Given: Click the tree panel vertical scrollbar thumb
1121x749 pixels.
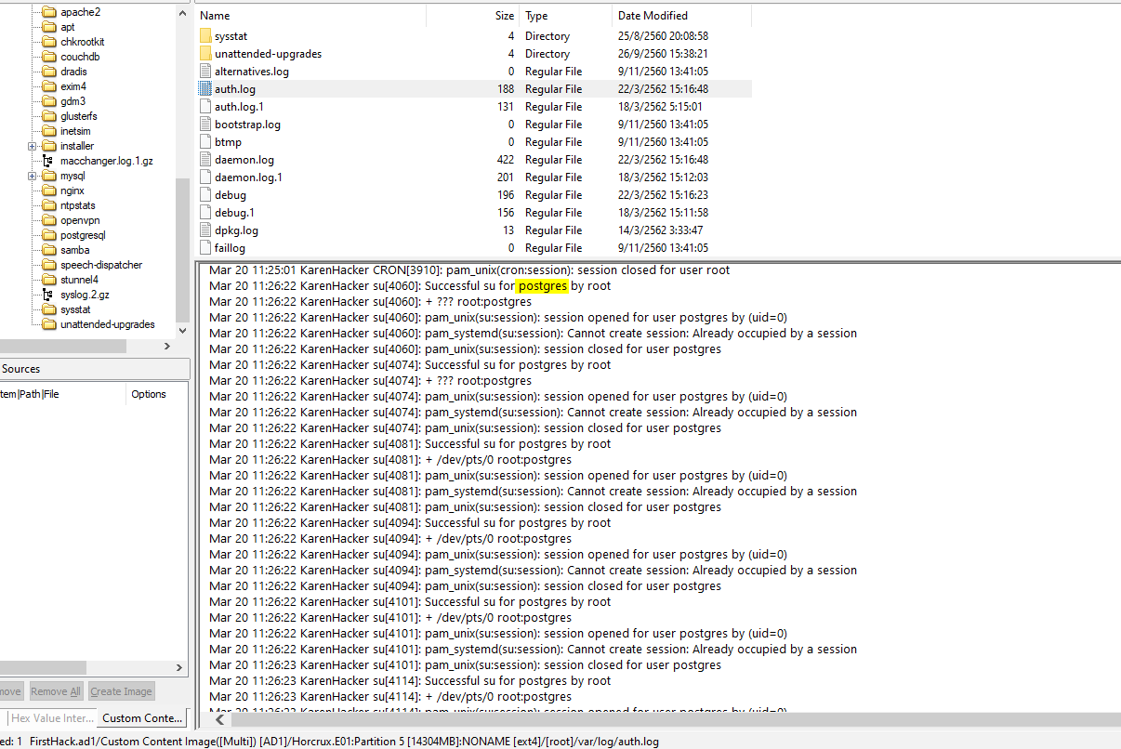Looking at the screenshot, I should click(182, 249).
